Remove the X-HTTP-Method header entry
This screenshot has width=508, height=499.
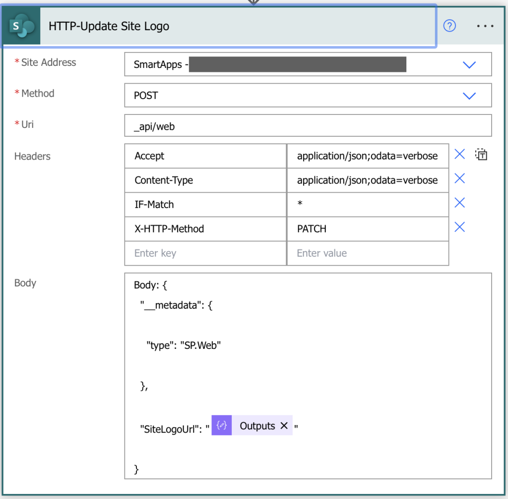tap(459, 226)
